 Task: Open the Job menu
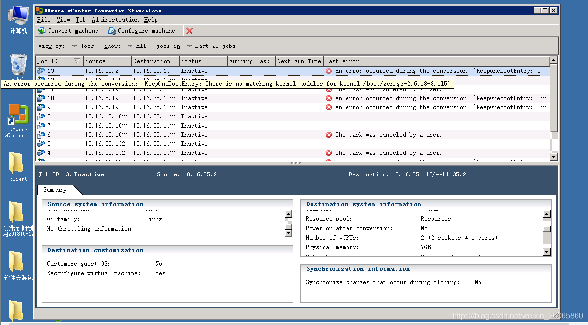[x=81, y=20]
